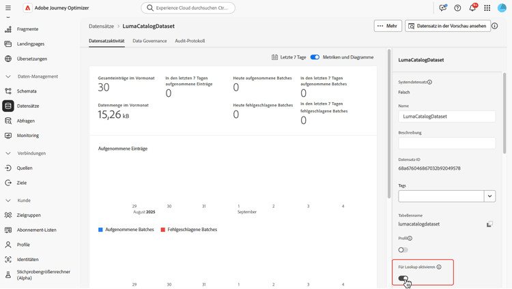Viewport: 512px width, 289px height.
Task: Open the notifications bell
Action: pyautogui.click(x=472, y=7)
